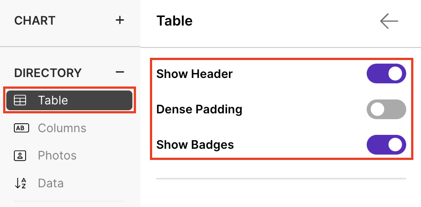The width and height of the screenshot is (421, 207).
Task: Open the Columns settings entry
Action: point(62,128)
